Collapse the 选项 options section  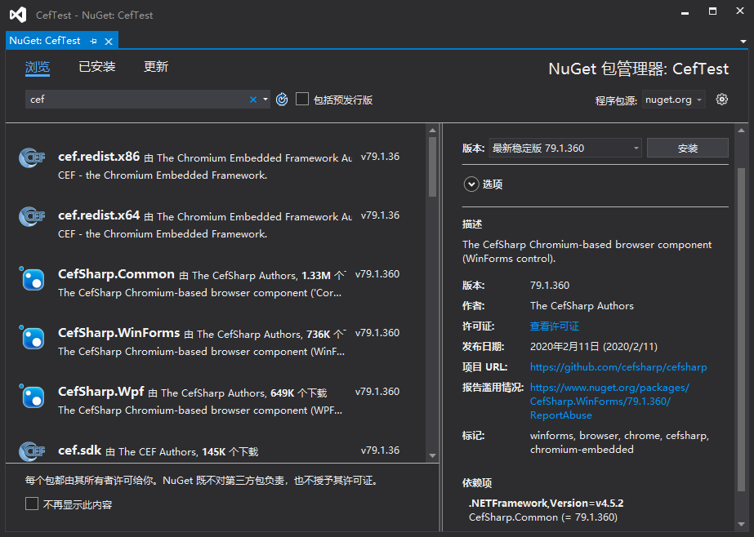coord(471,184)
